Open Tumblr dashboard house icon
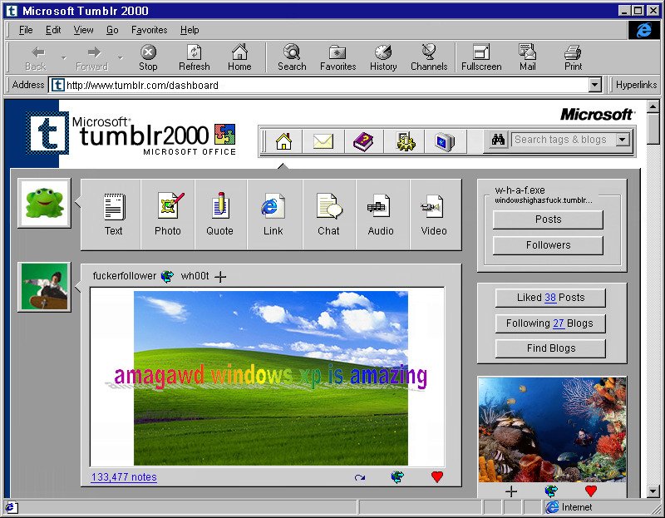Screen dimensions: 665x518 pyautogui.click(x=283, y=141)
